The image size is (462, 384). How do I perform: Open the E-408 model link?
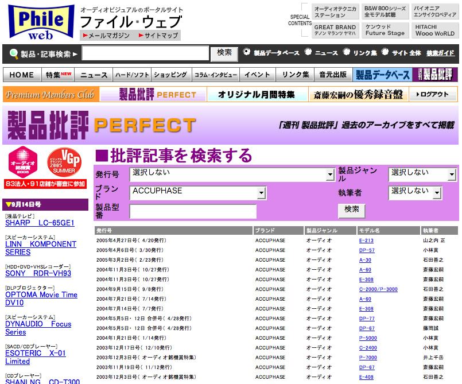[x=366, y=377]
